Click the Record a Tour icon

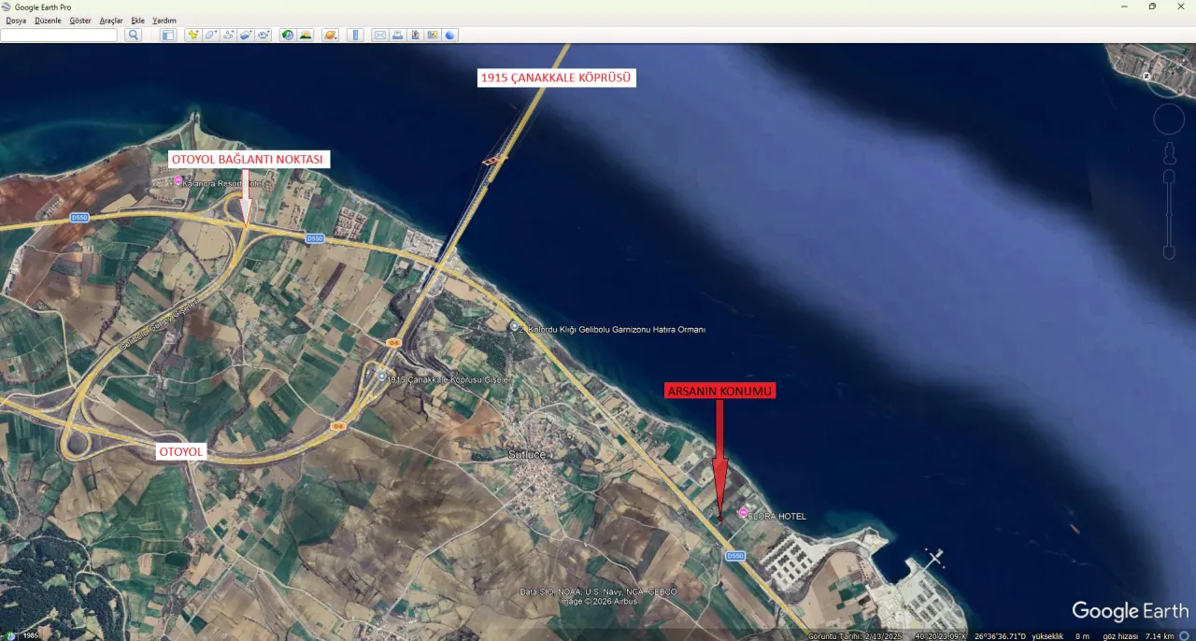coord(263,35)
